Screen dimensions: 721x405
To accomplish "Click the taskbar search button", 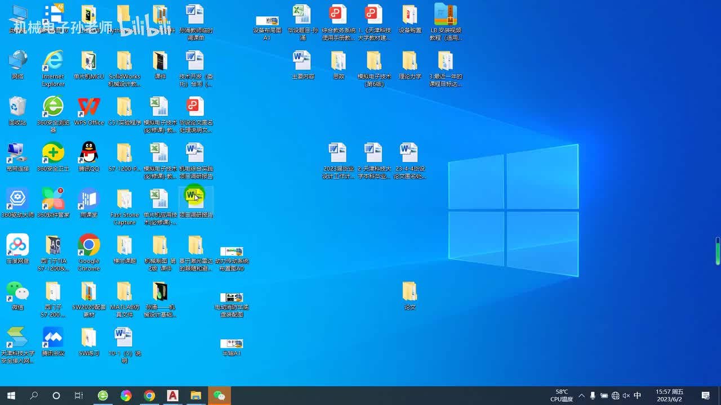I will tap(34, 395).
